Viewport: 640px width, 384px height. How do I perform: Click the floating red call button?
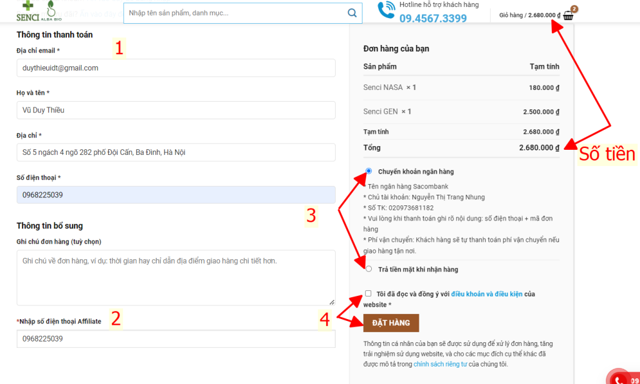619,378
